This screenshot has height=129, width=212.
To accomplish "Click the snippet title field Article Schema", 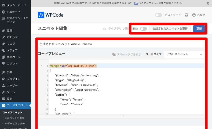I will 121,44.
